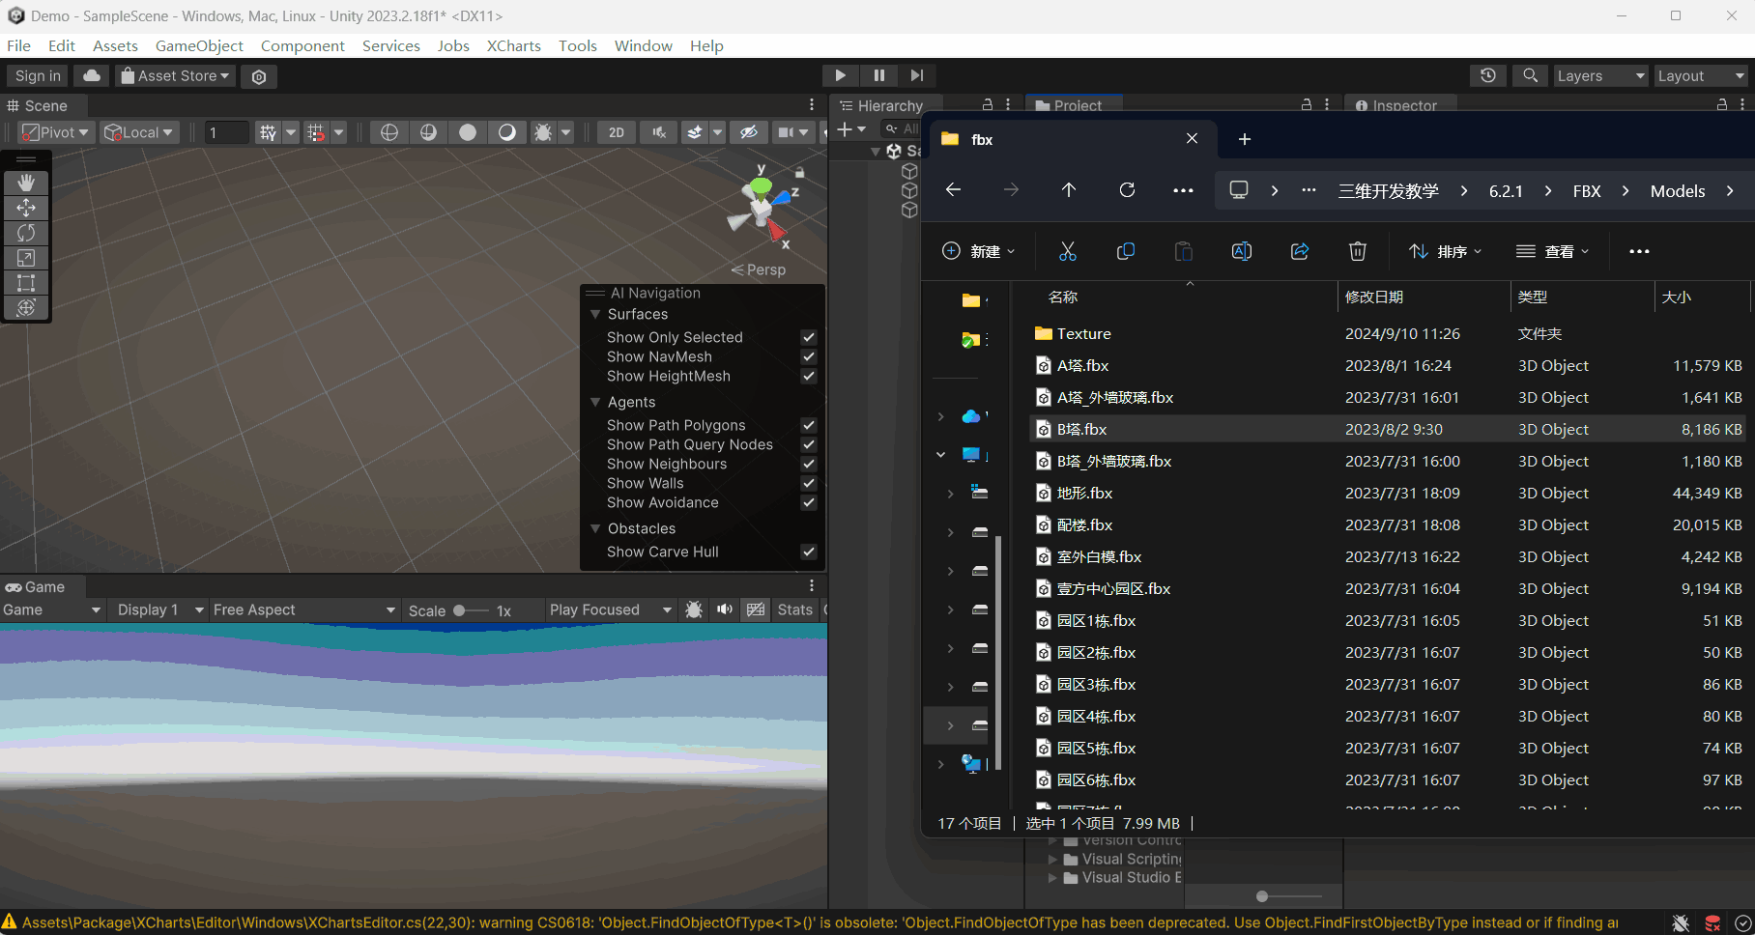1755x935 pixels.
Task: Open the Free Aspect dropdown
Action: (x=303, y=609)
